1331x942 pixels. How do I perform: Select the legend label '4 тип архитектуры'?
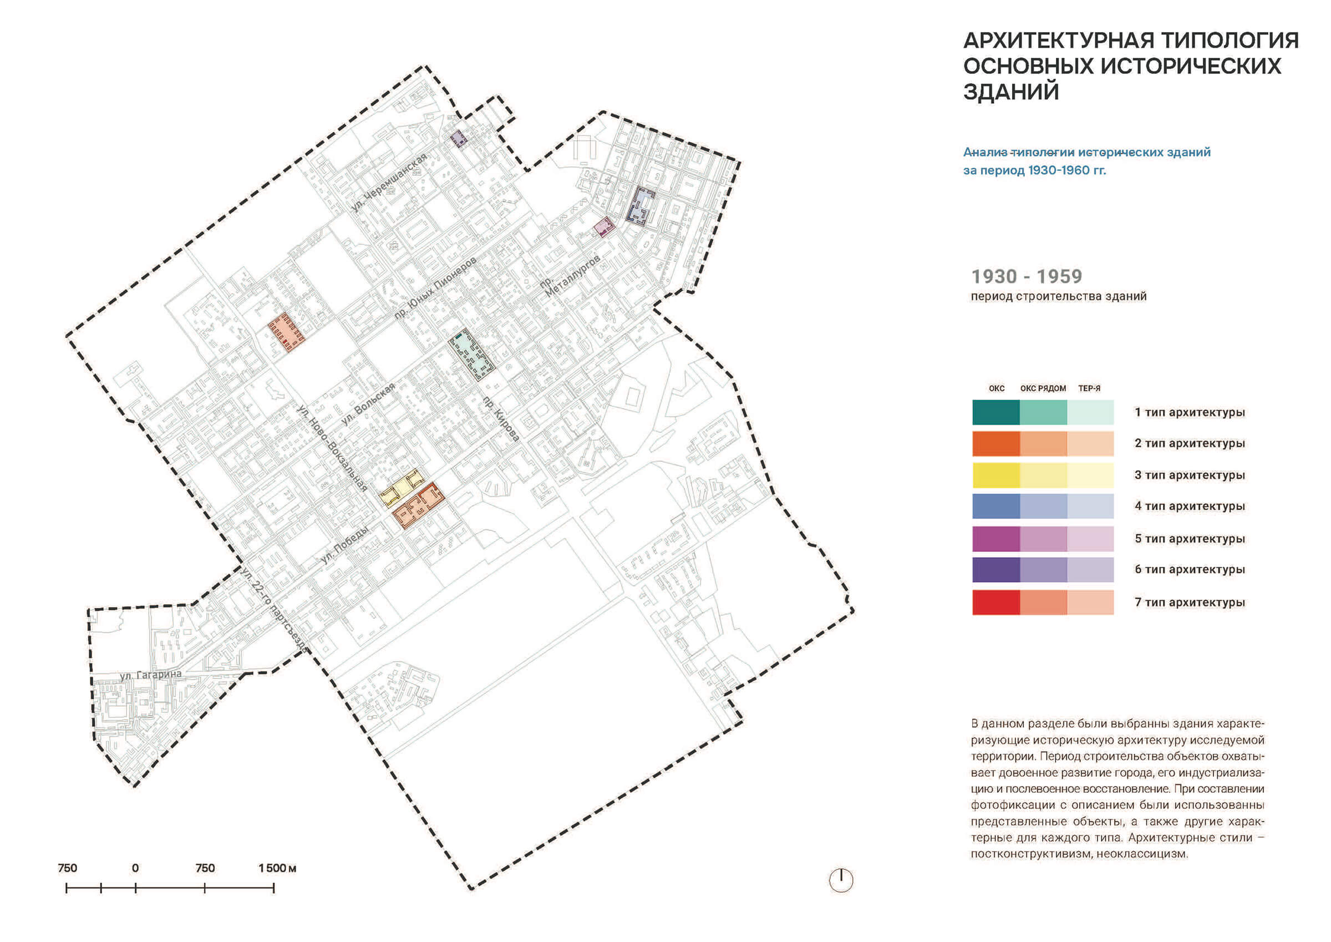coord(1190,507)
